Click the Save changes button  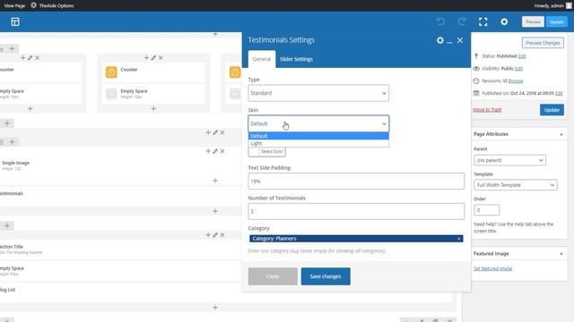(326, 276)
